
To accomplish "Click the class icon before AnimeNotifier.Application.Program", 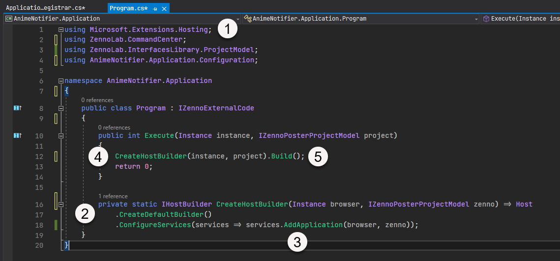I will 248,19.
